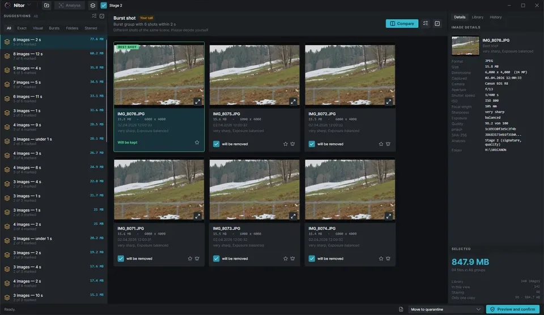Viewport: 544px width, 315px height.
Task: Switch to the Library tab
Action: tap(477, 17)
